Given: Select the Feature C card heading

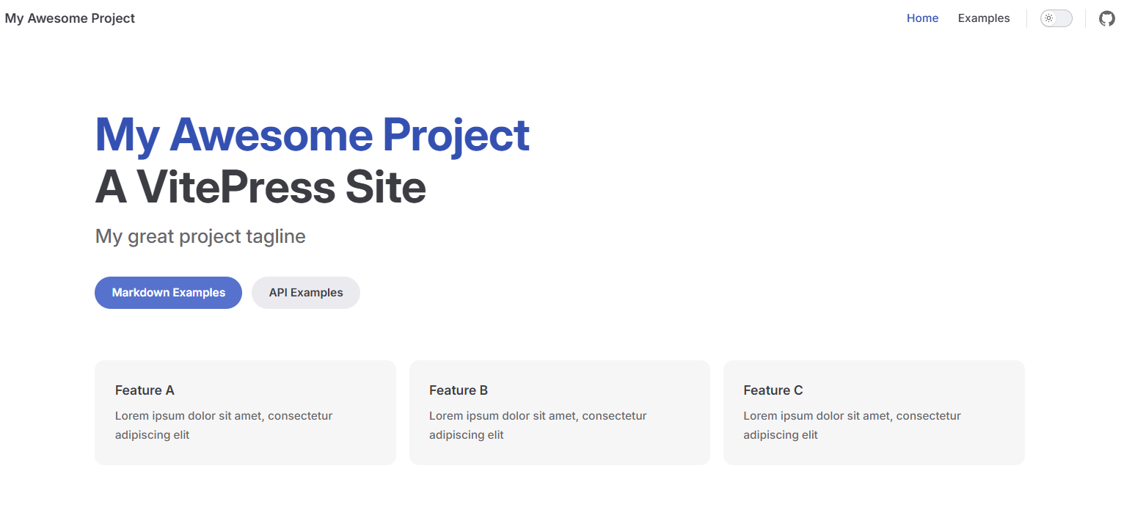Looking at the screenshot, I should [x=773, y=390].
